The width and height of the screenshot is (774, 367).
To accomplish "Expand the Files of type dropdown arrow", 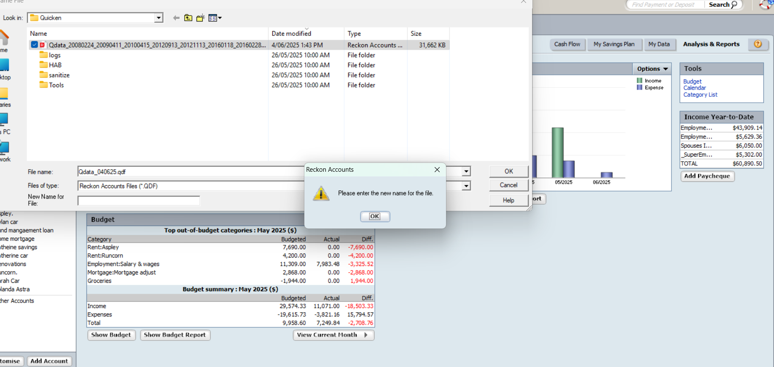I will coord(466,186).
